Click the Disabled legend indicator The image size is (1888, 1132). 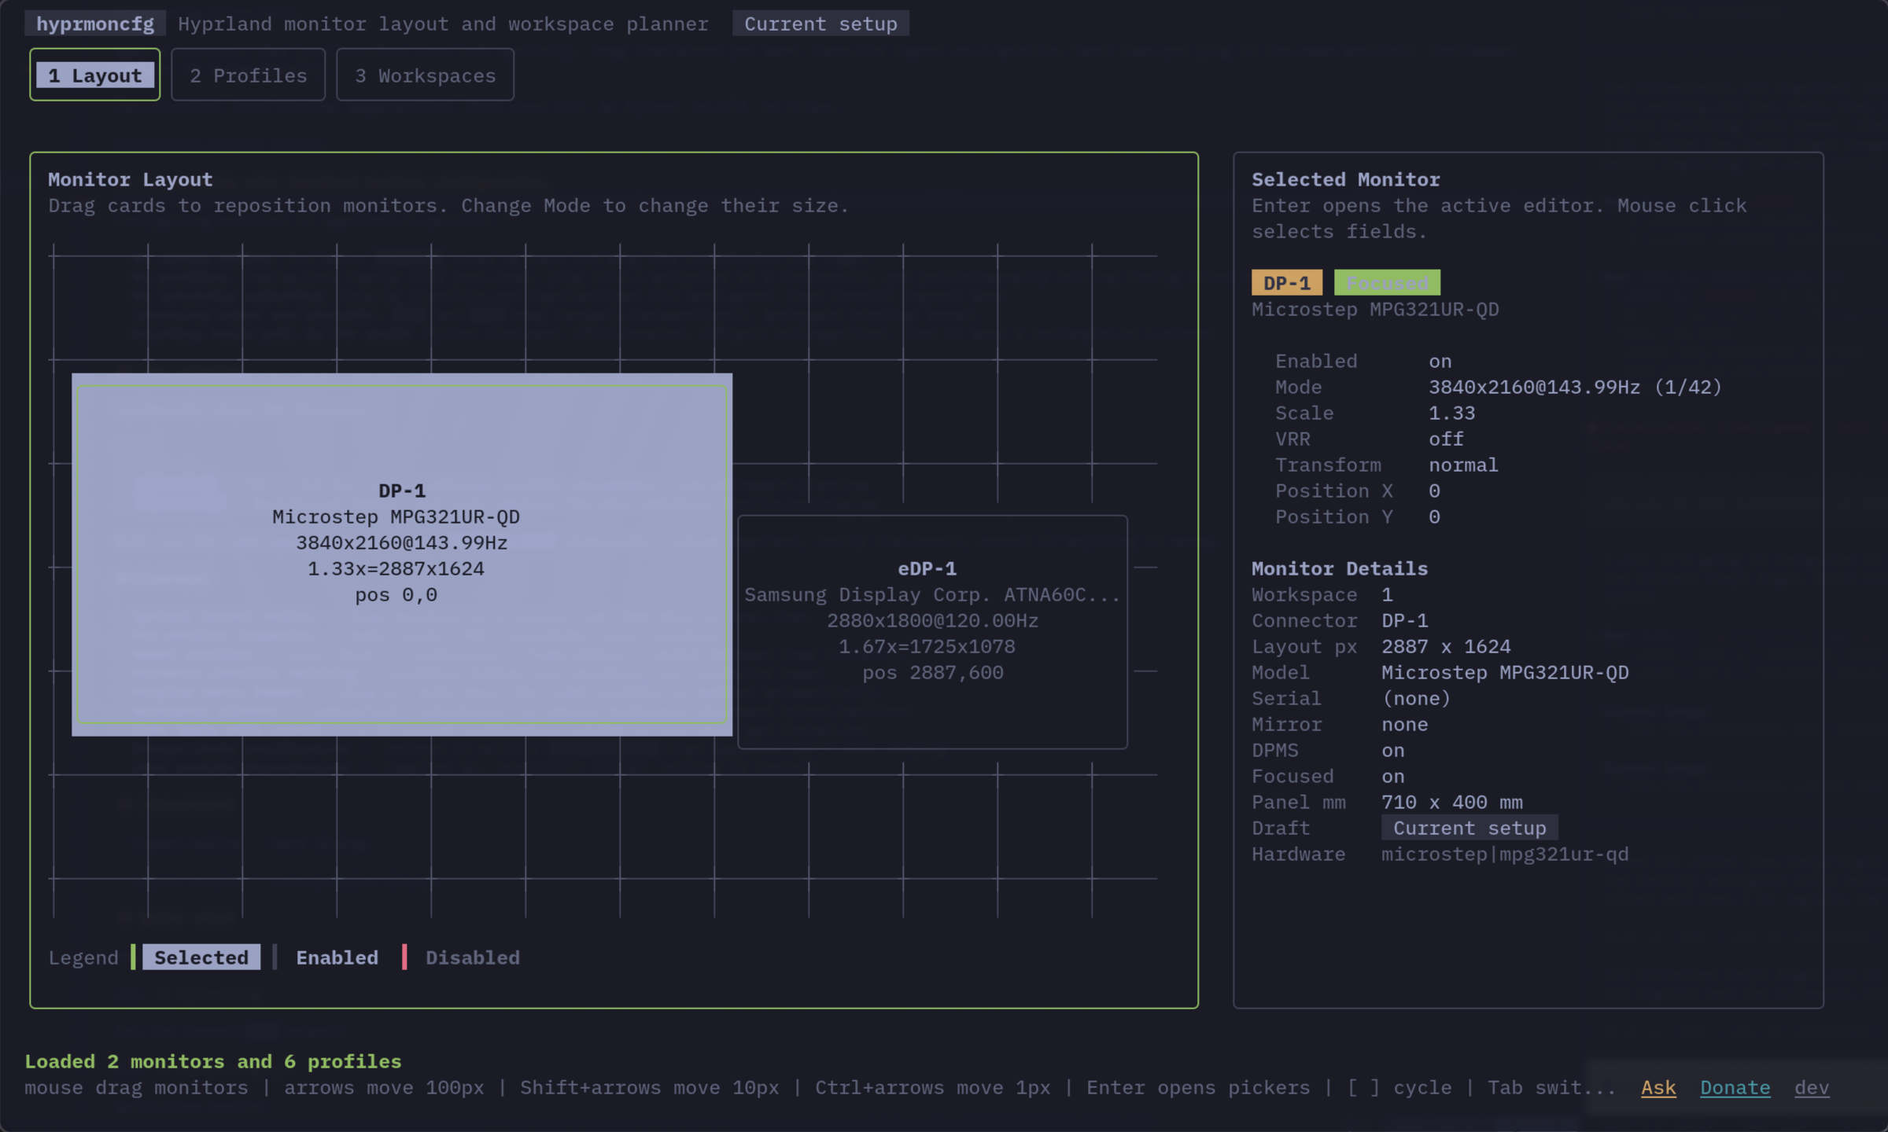(472, 957)
